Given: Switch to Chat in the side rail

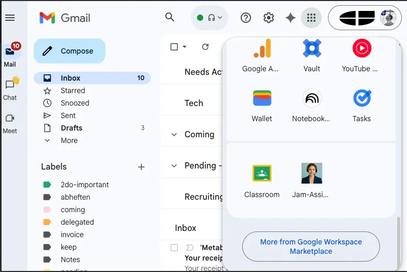Looking at the screenshot, I should point(10,89).
